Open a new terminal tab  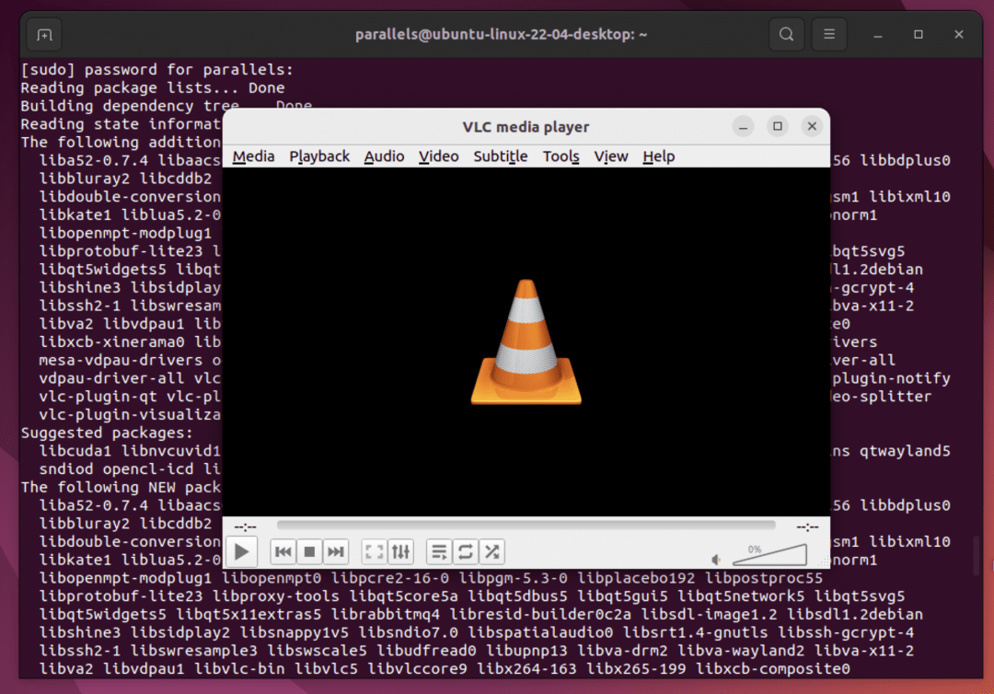[44, 35]
